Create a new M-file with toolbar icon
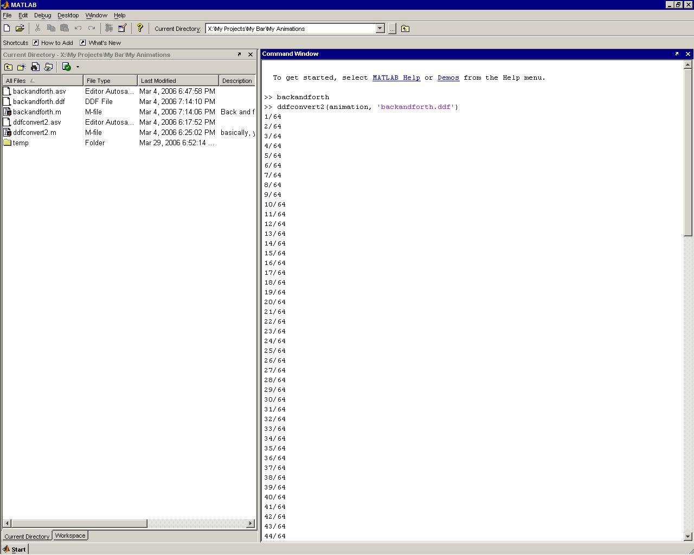 click(7, 28)
